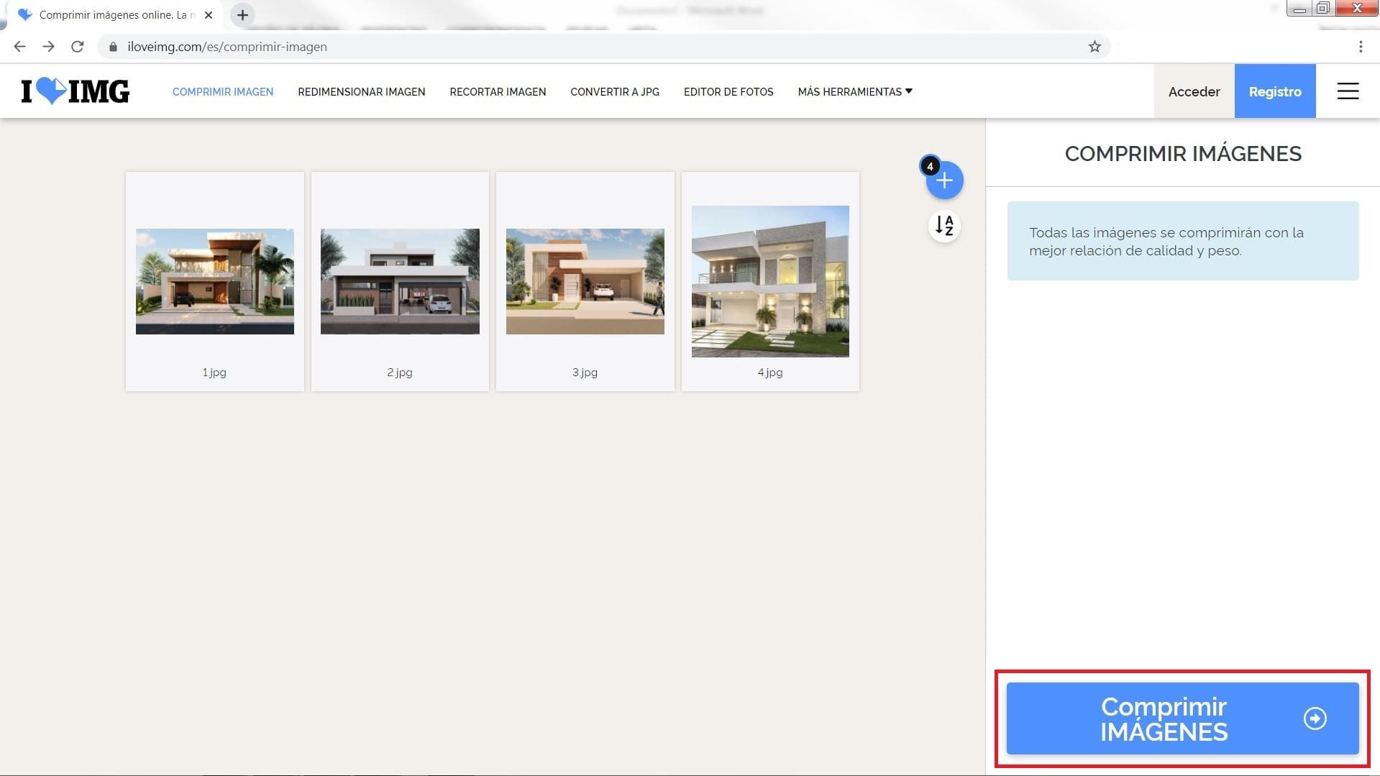Image resolution: width=1380 pixels, height=776 pixels.
Task: Click the 2.jpg file name label
Action: click(400, 373)
